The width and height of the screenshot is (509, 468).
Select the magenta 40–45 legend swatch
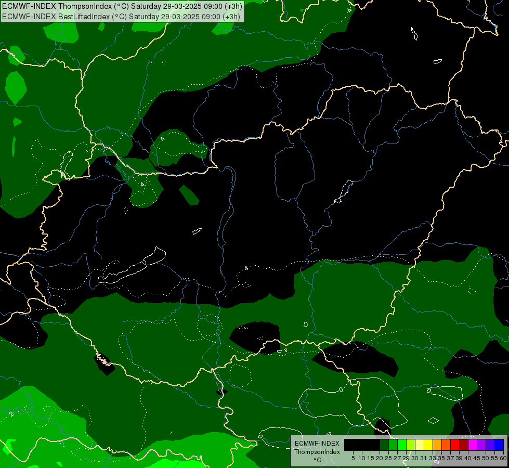(472, 445)
